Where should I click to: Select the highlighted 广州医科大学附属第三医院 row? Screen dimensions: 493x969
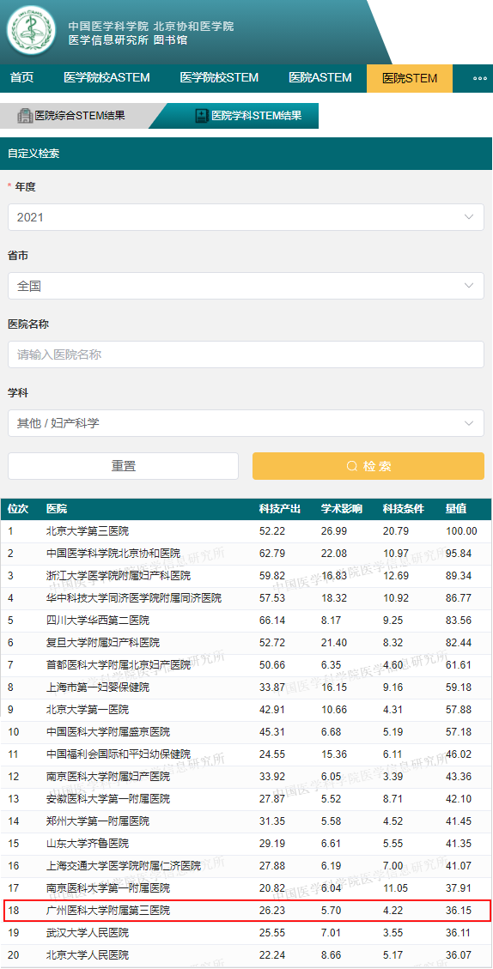tap(246, 911)
